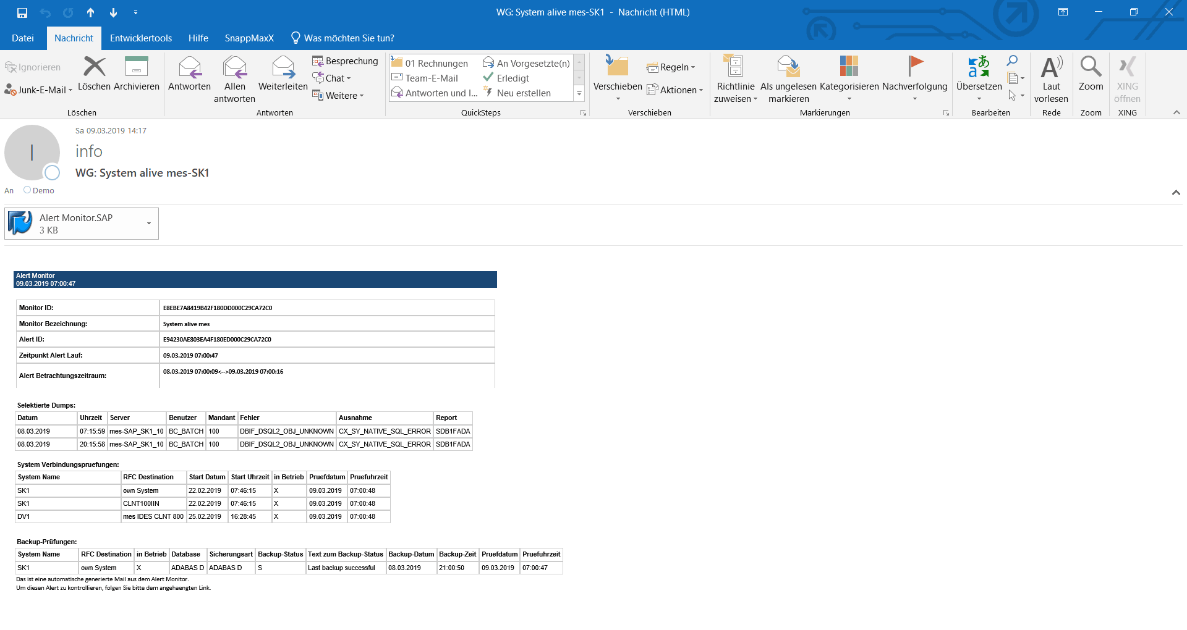The width and height of the screenshot is (1187, 630).
Task: Open Kategorisieren color categories
Action: [849, 79]
